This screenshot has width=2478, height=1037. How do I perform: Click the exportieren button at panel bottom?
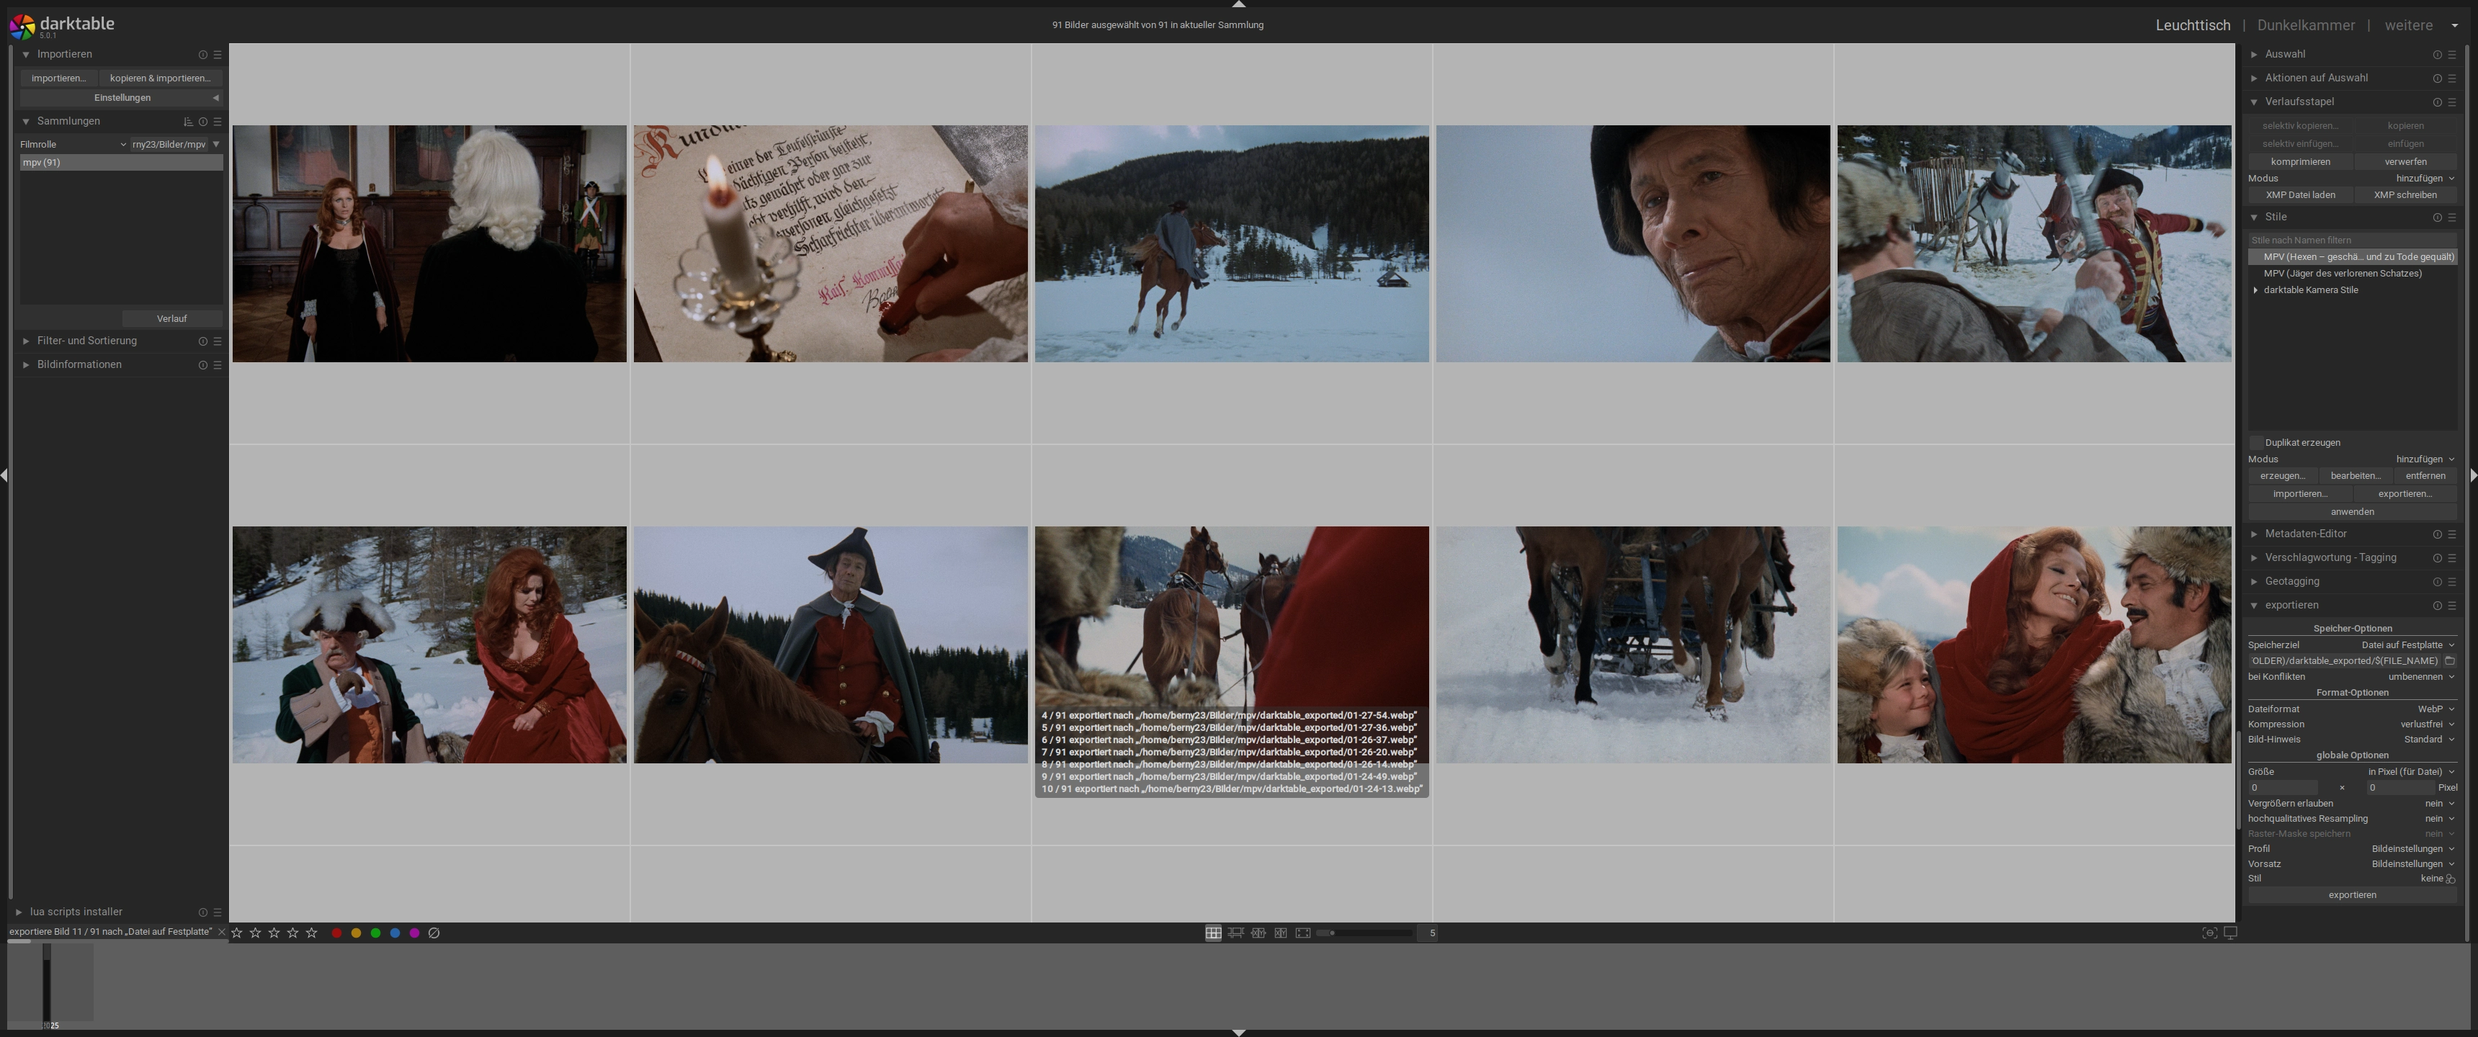(2352, 896)
